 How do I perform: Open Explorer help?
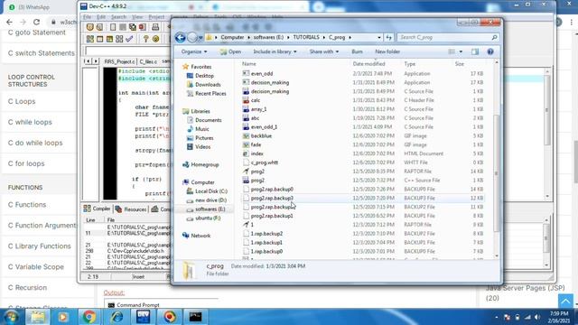[x=490, y=51]
